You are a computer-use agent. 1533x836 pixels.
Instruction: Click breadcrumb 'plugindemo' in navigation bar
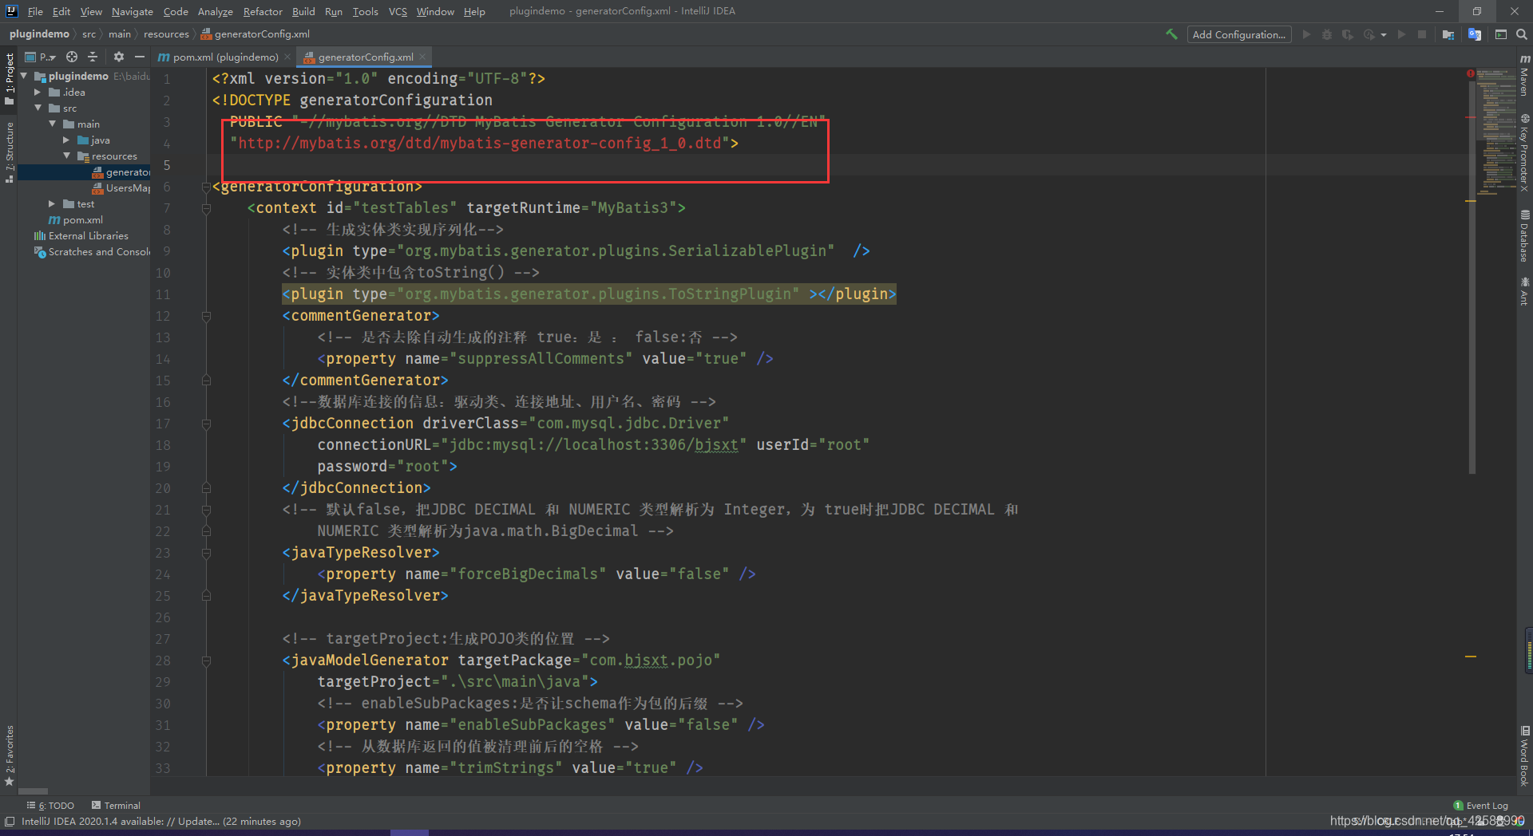click(39, 34)
